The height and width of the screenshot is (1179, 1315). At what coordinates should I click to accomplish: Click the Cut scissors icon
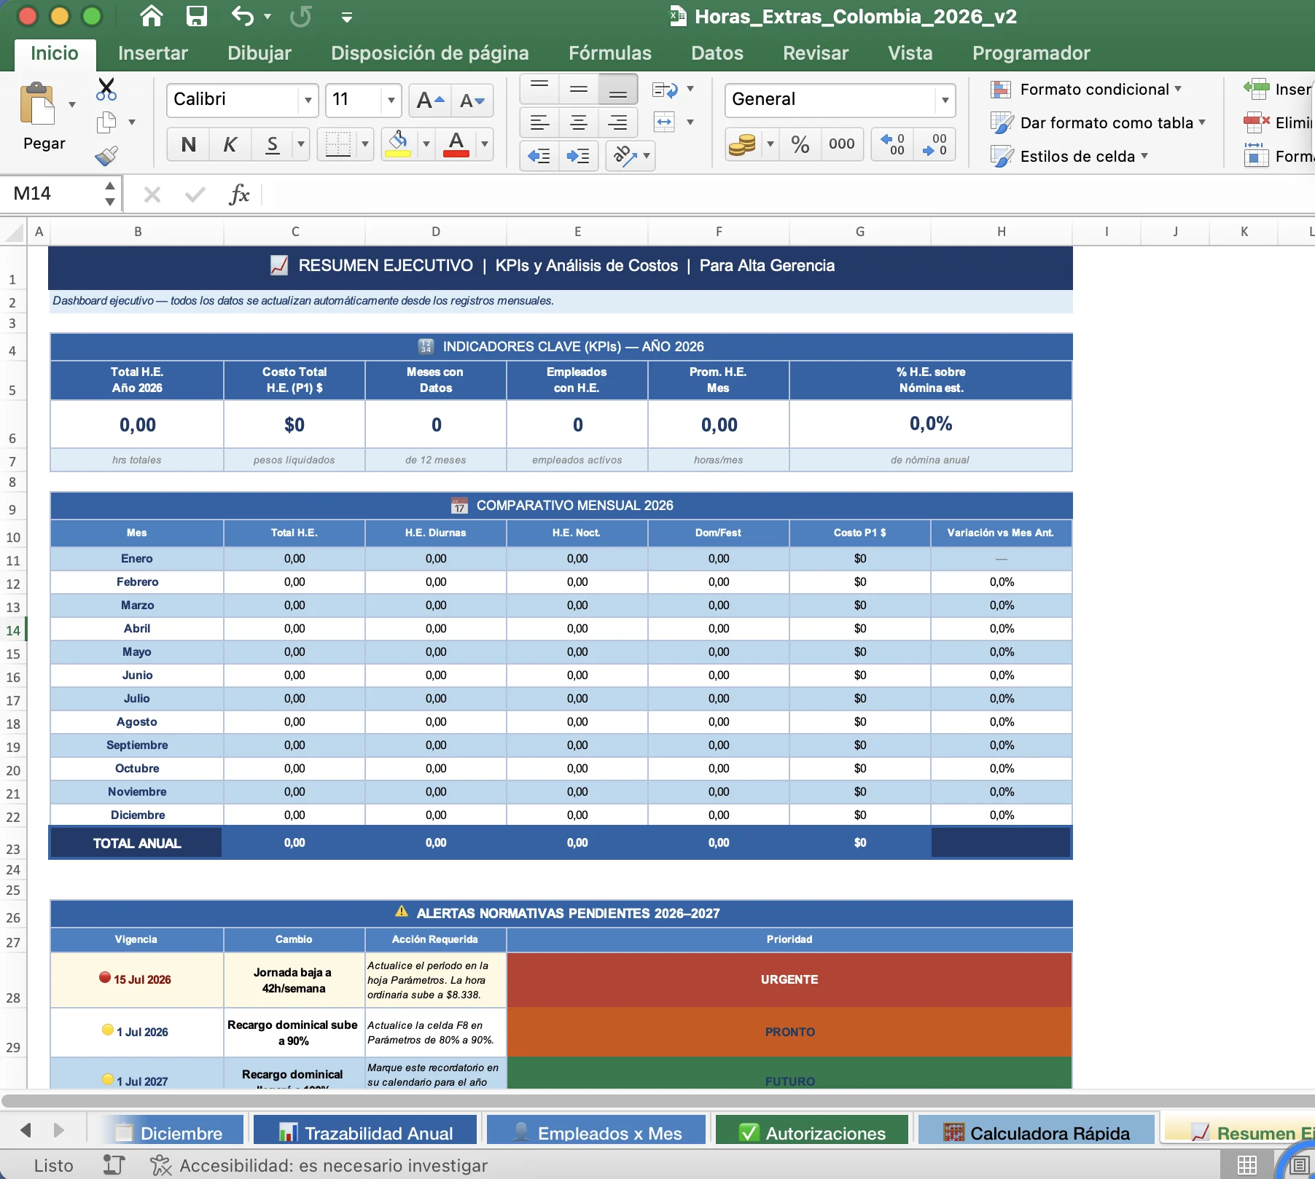pyautogui.click(x=106, y=90)
